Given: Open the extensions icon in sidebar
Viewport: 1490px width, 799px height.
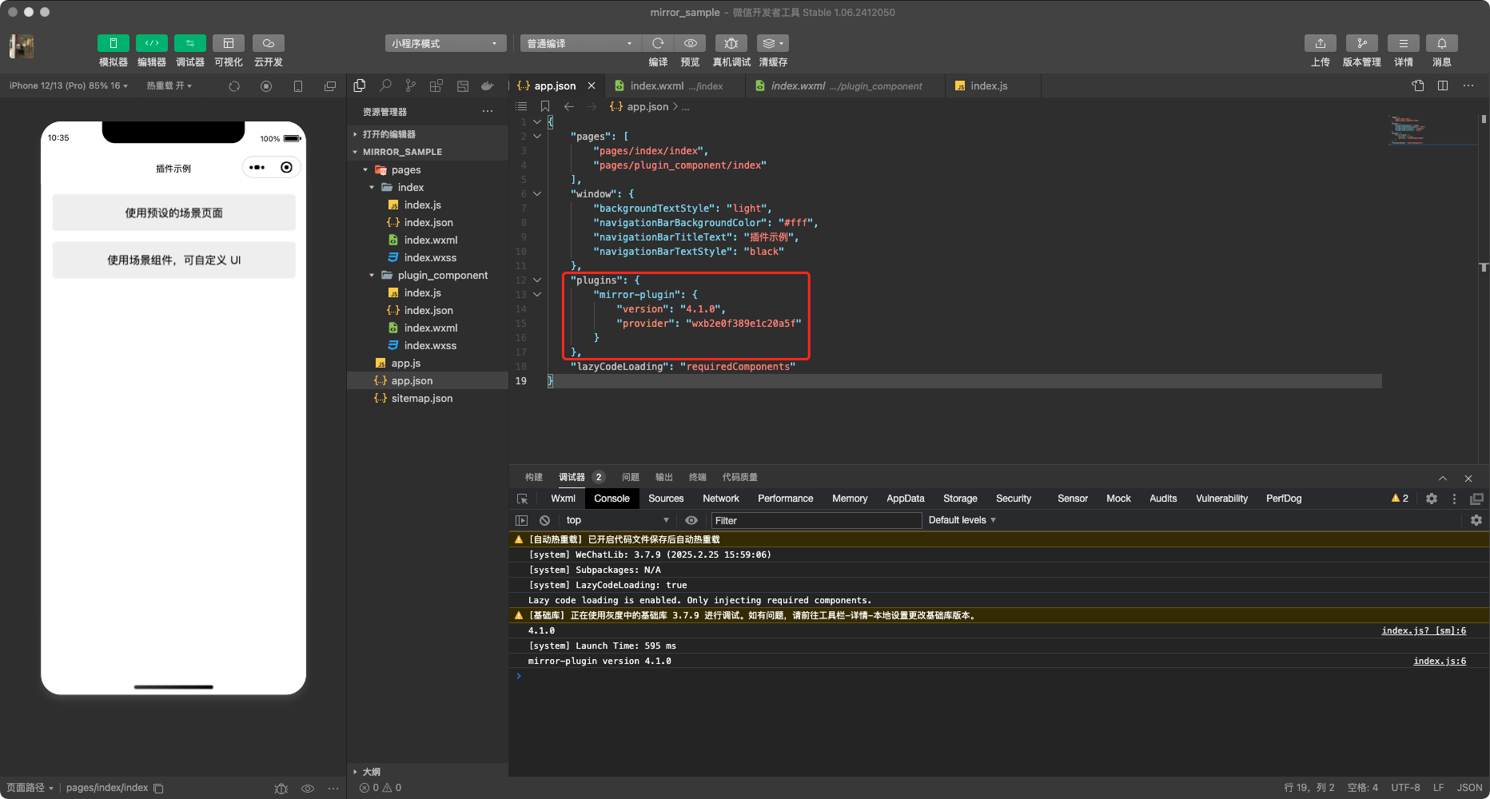Looking at the screenshot, I should 436,85.
